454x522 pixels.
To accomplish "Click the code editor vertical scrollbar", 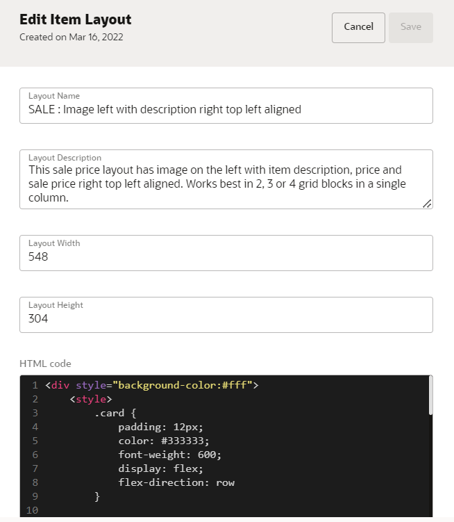I will (x=430, y=395).
